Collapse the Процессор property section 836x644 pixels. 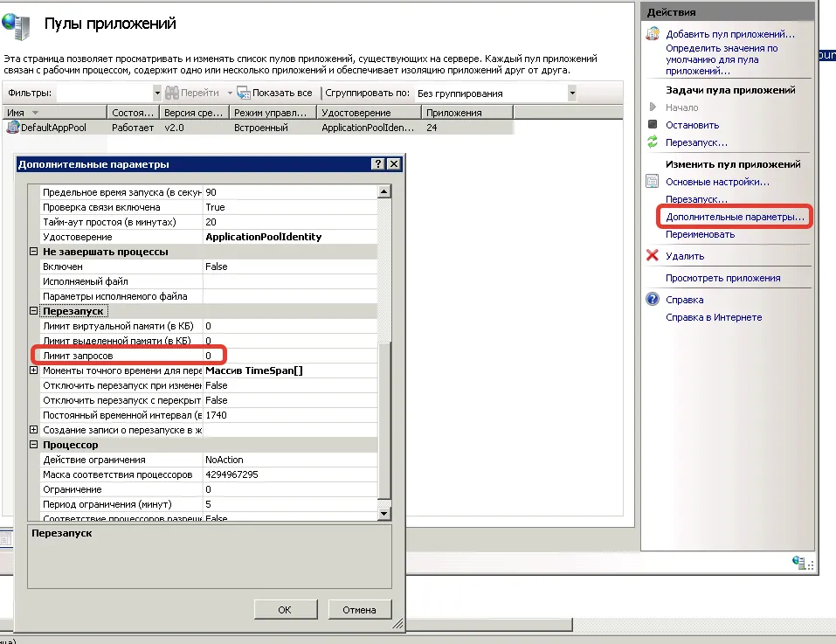(x=34, y=445)
